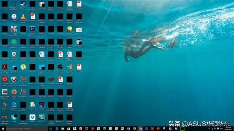The height and width of the screenshot is (131, 234).
Task: Select the This PC desktop icon
Action: pos(5,16)
